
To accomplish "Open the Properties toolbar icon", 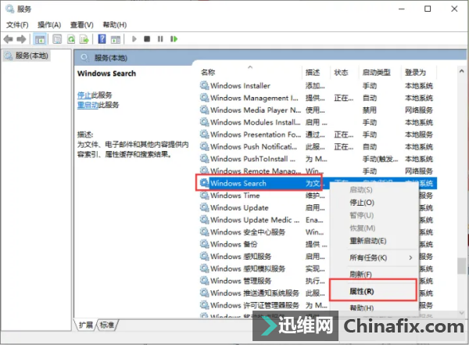I will tap(57, 39).
